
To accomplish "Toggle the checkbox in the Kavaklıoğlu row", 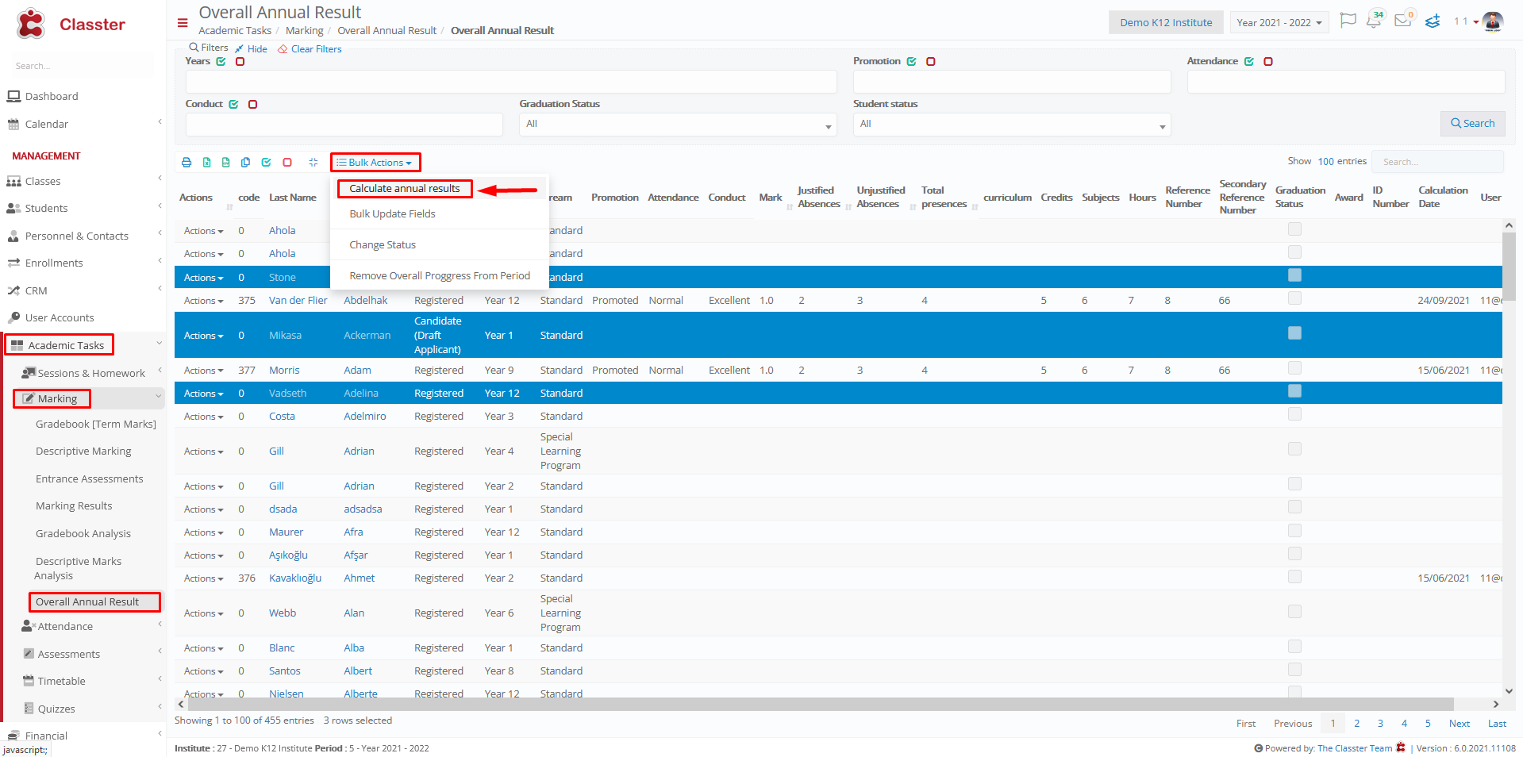I will (1294, 576).
